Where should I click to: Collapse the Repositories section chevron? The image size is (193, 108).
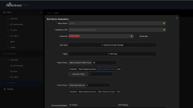[41, 54]
